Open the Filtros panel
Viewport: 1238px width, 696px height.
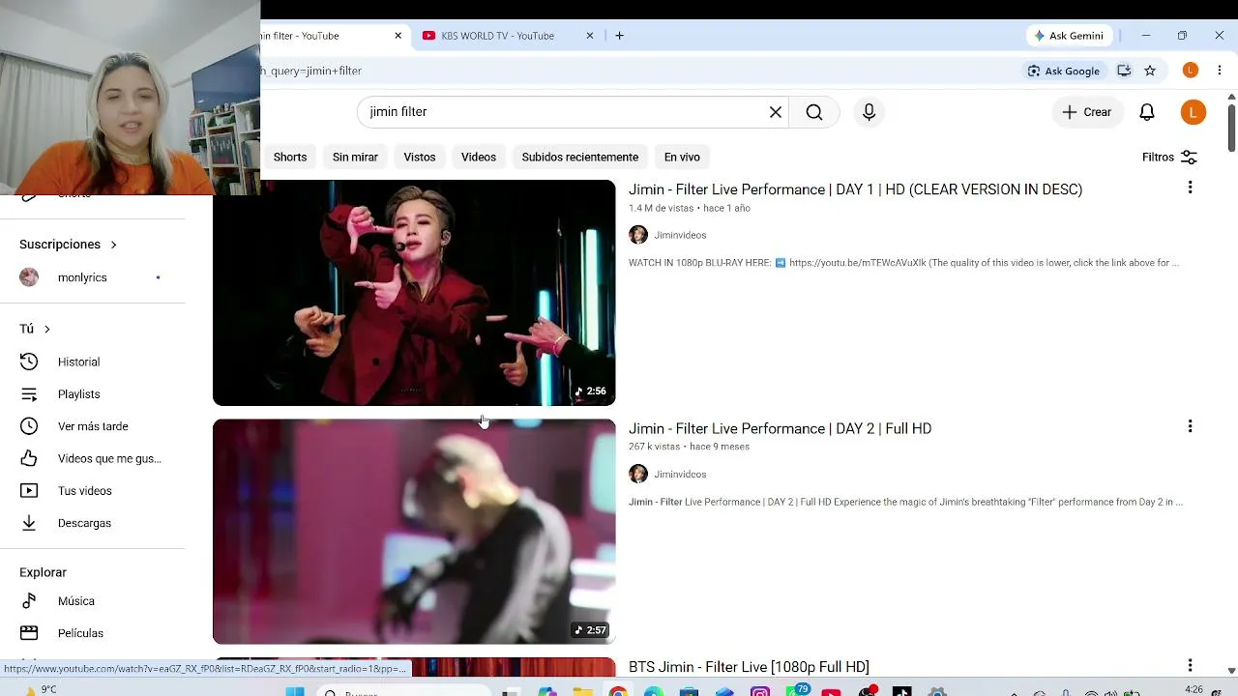[x=1169, y=157]
